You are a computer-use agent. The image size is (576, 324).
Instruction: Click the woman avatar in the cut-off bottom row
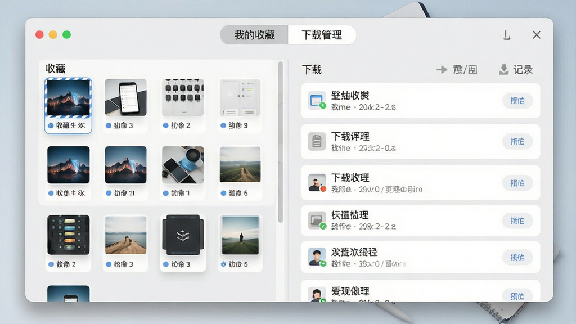(x=317, y=294)
